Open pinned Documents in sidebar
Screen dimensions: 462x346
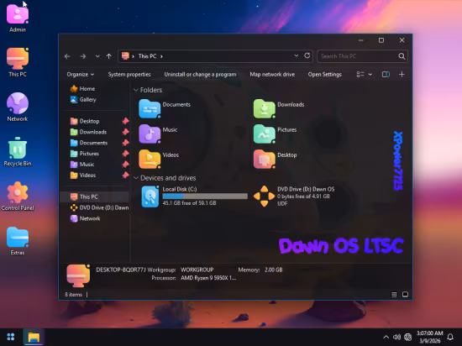pos(89,143)
